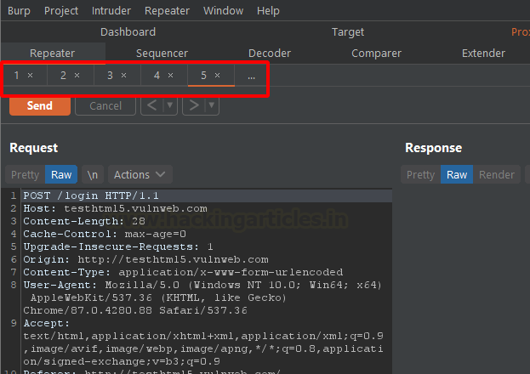The image size is (530, 374).
Task: Open the back history dropdown arrow
Action: pyautogui.click(x=170, y=105)
